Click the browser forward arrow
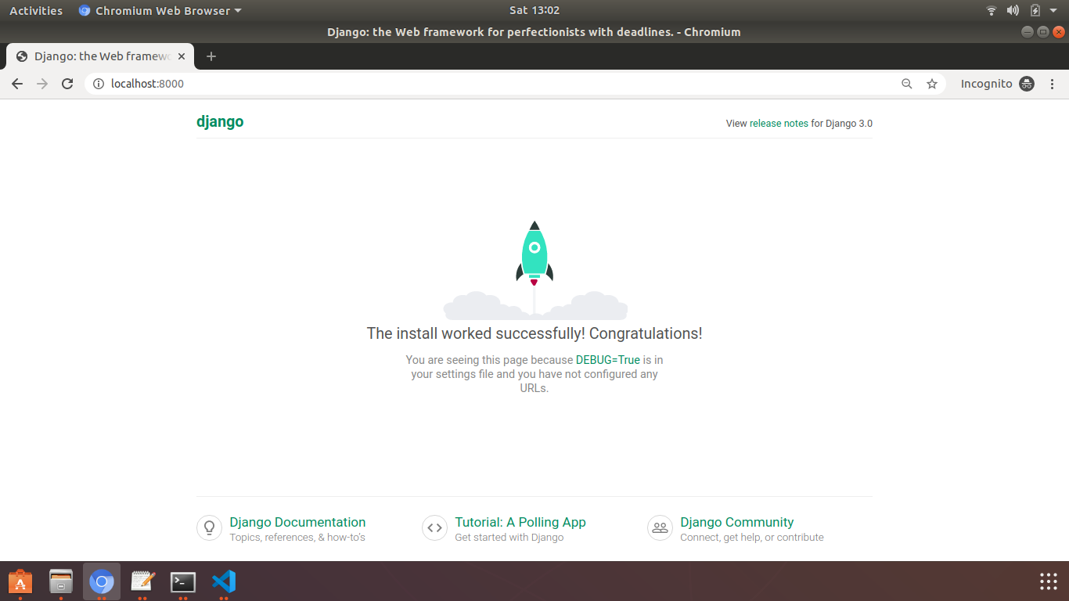Viewport: 1069px width, 601px height. (x=42, y=84)
